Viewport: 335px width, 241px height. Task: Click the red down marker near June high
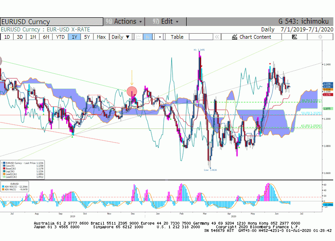tap(270, 64)
